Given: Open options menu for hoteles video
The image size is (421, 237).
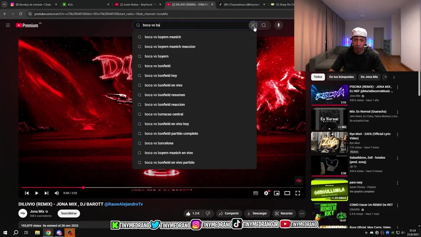Looking at the screenshot, I should coord(397,158).
